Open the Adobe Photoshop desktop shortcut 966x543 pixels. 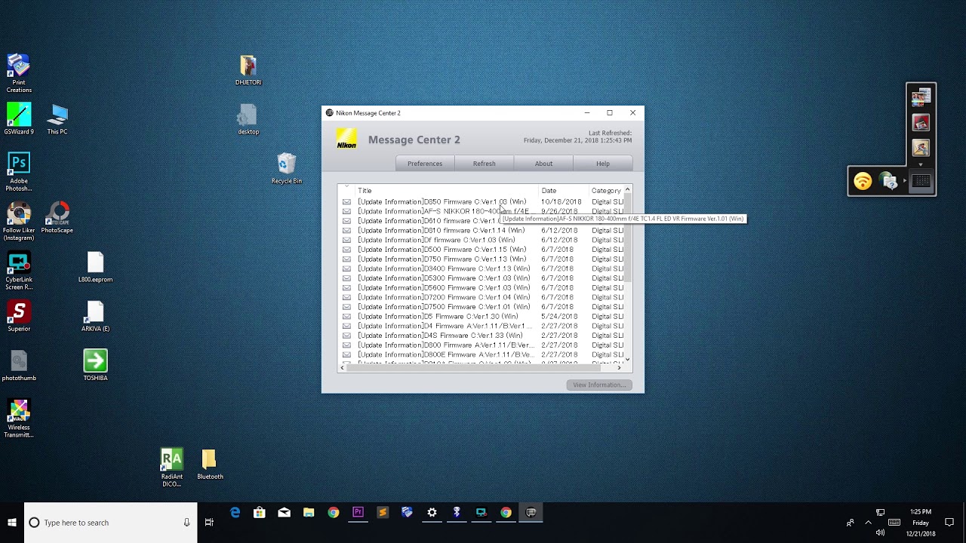pos(19,172)
